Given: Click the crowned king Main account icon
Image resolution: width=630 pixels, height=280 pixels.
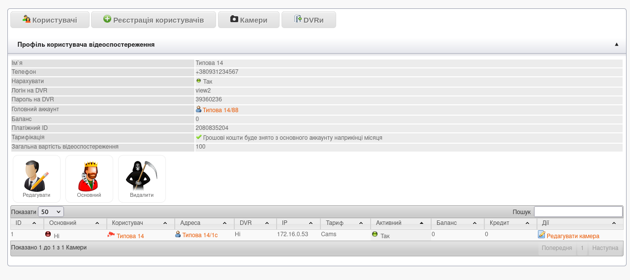Looking at the screenshot, I should pos(89,176).
